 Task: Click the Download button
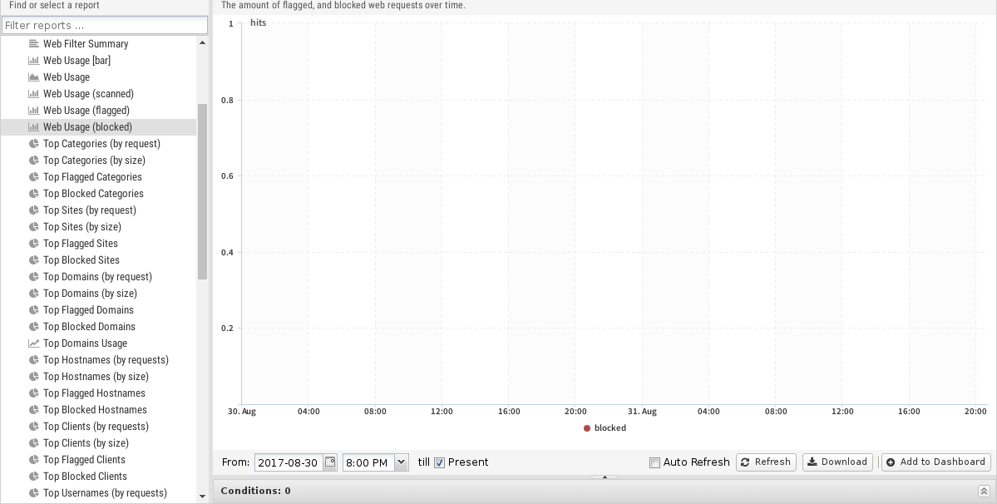[x=837, y=462]
